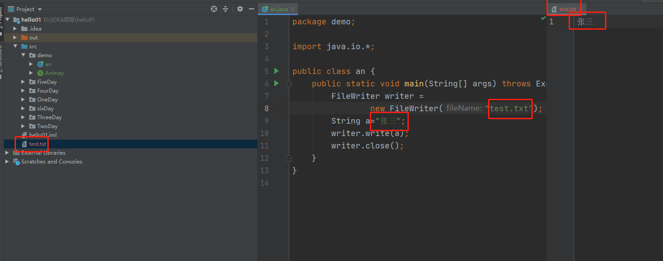This screenshot has height=261, width=663.
Task: Expand the FiveDay package
Action: (x=23, y=82)
